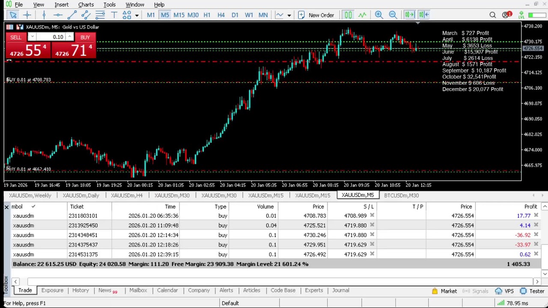This screenshot has height=308, width=548.
Task: Select the equidistant channel tool
Action: [86, 15]
